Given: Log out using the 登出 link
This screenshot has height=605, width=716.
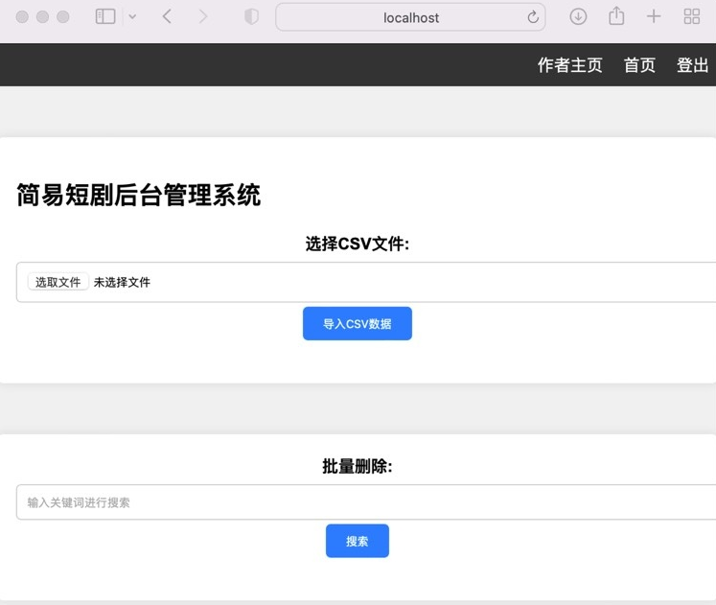Looking at the screenshot, I should (692, 65).
